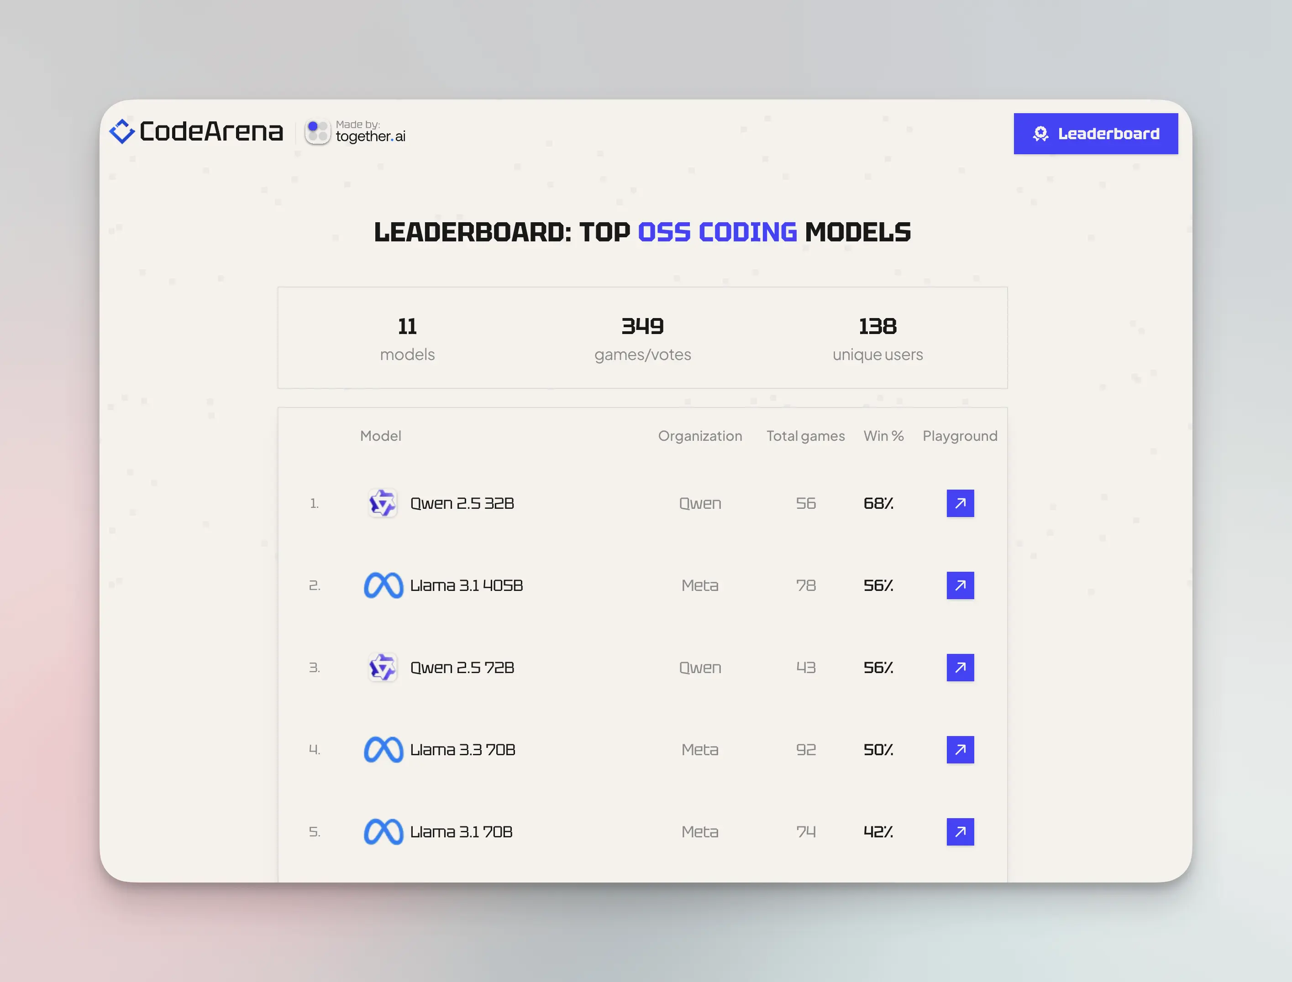Image resolution: width=1292 pixels, height=982 pixels.
Task: Click the Qwen 2.5 72B model name
Action: point(462,668)
